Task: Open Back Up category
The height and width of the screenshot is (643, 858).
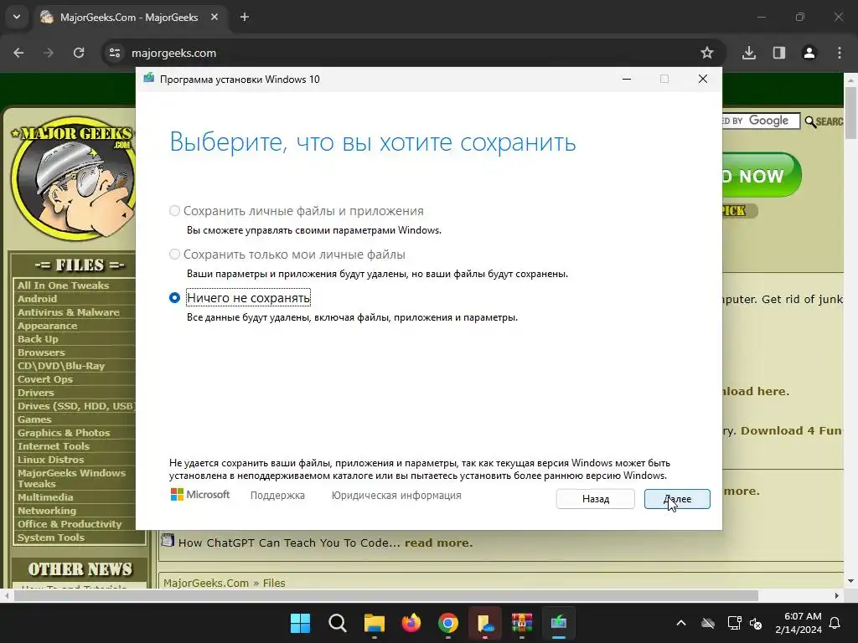Action: tap(38, 339)
